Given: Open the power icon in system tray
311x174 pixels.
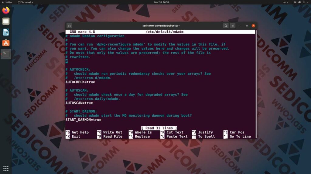Looking at the screenshot, I should [304, 2].
